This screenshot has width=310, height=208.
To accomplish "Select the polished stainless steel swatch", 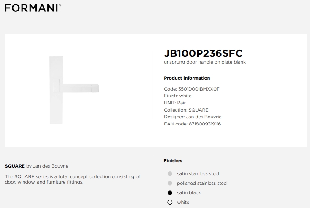I will tap(170, 183).
